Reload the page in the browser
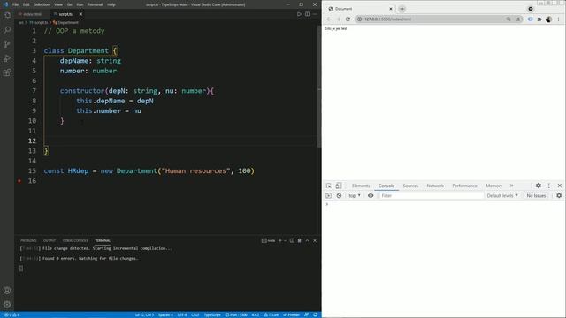 348,19
